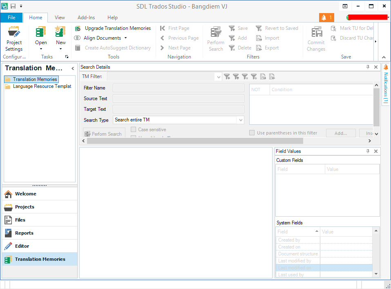Click Commit Changes

tap(316, 39)
